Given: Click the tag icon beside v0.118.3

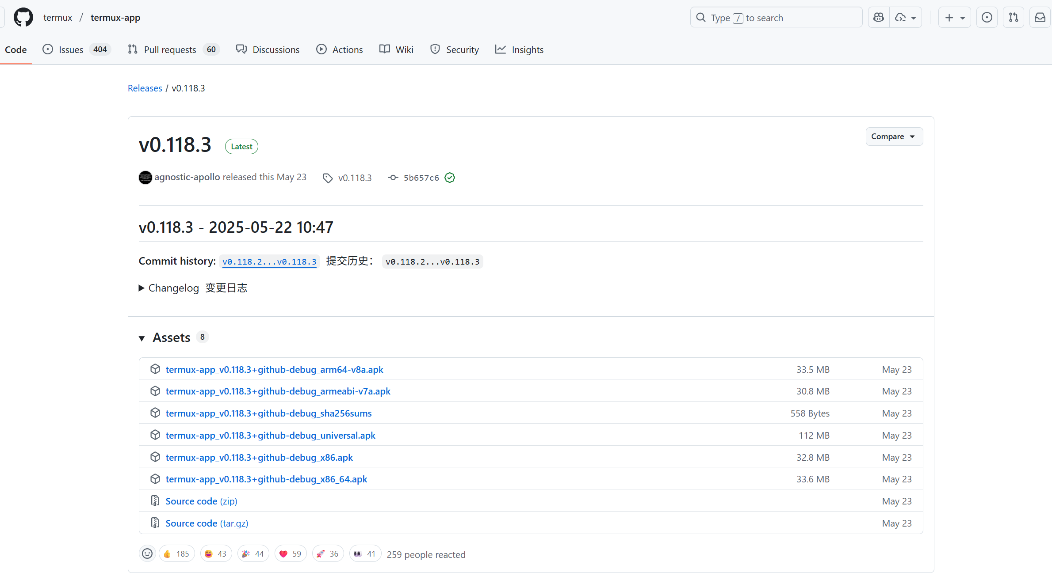Looking at the screenshot, I should pyautogui.click(x=328, y=178).
